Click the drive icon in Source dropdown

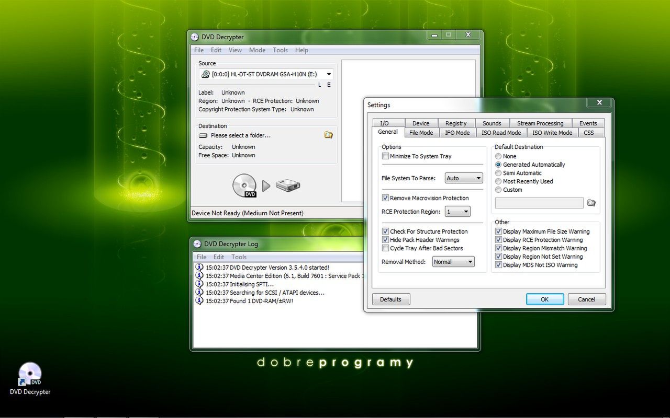coord(206,74)
